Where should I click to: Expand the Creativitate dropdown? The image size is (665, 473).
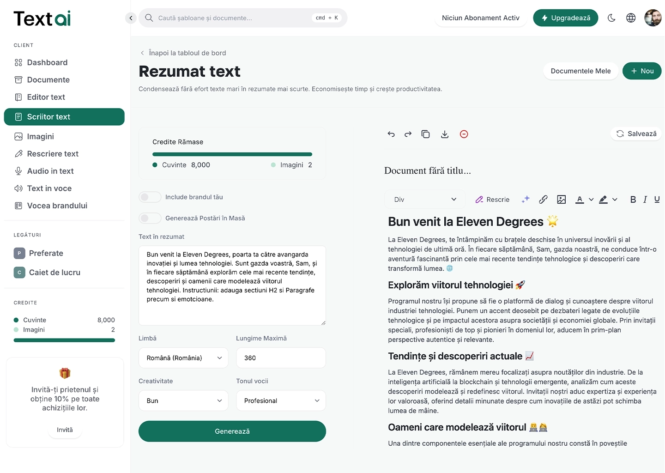click(x=183, y=401)
